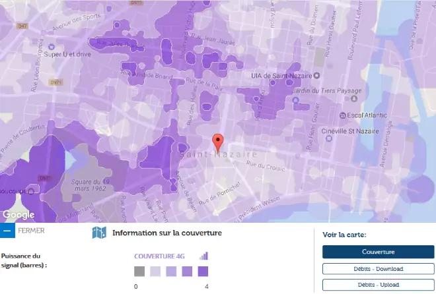The height and width of the screenshot is (294, 436).
Task: Switch to Débits - Download map
Action: pyautogui.click(x=378, y=269)
